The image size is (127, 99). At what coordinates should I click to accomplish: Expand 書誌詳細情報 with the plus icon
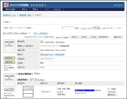click(x=35, y=74)
